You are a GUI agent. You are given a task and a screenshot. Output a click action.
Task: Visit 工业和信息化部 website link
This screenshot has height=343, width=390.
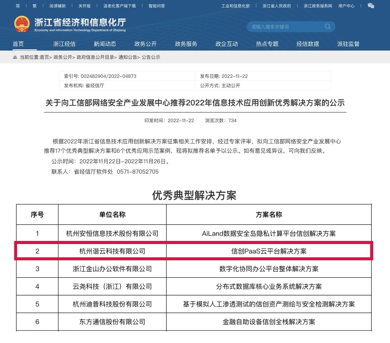(236, 6)
